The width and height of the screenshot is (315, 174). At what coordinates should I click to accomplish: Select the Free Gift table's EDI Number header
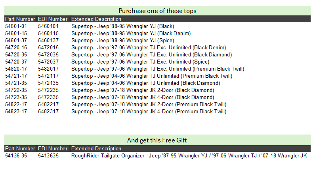[53, 148]
